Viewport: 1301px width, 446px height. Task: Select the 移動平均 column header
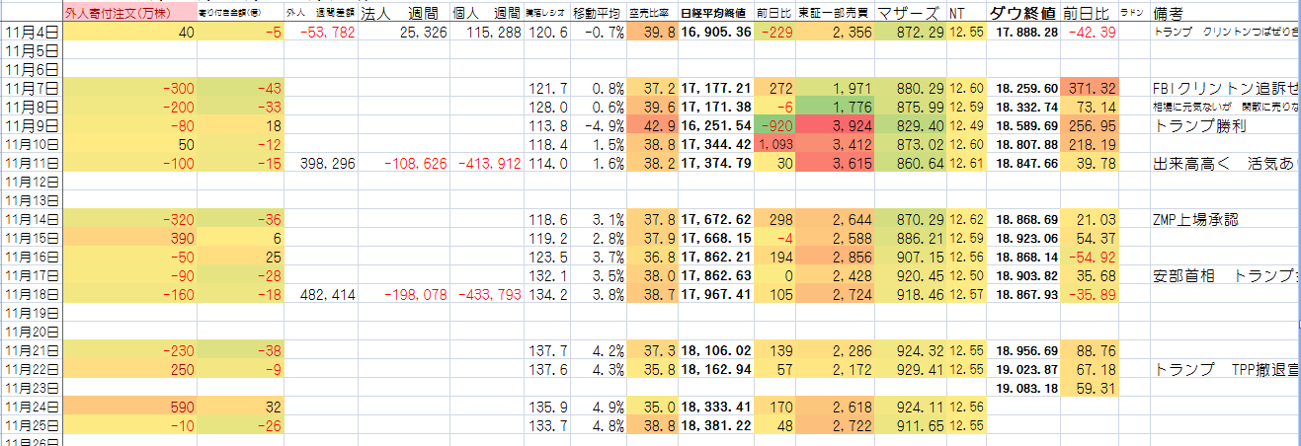pyautogui.click(x=603, y=13)
